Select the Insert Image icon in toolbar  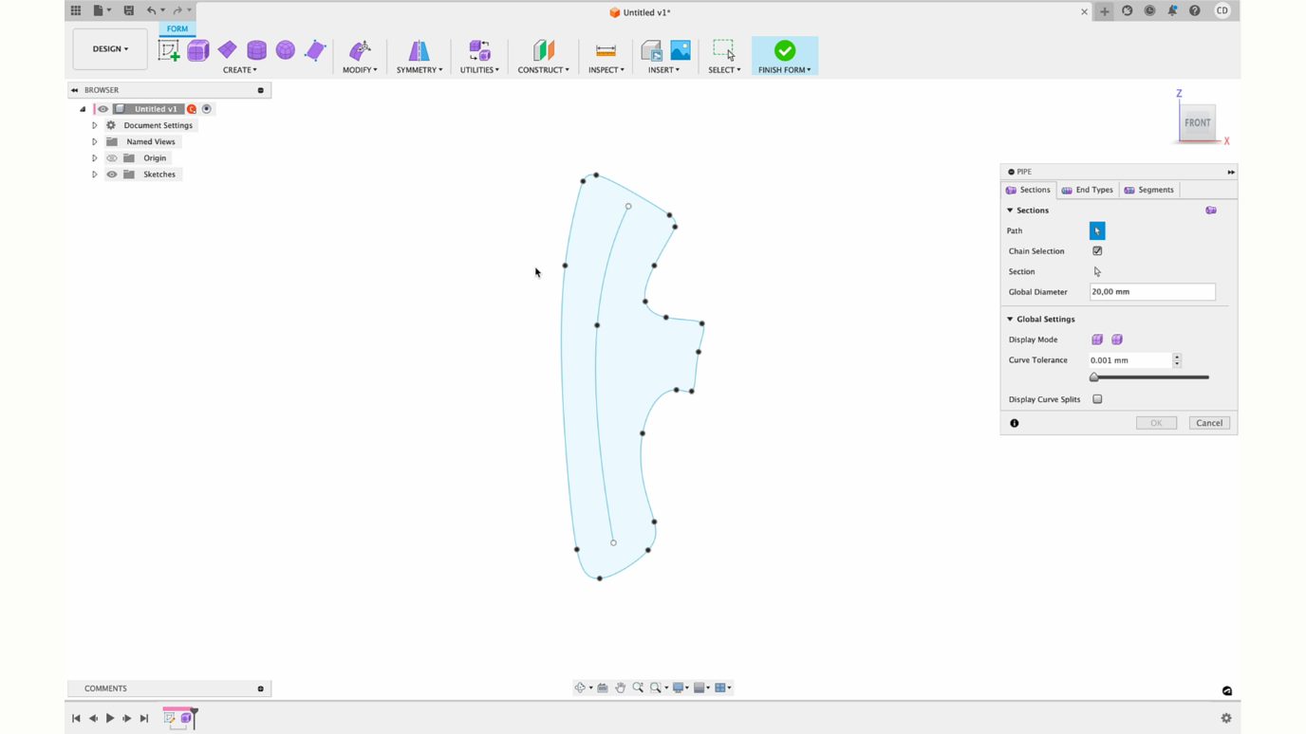(680, 49)
